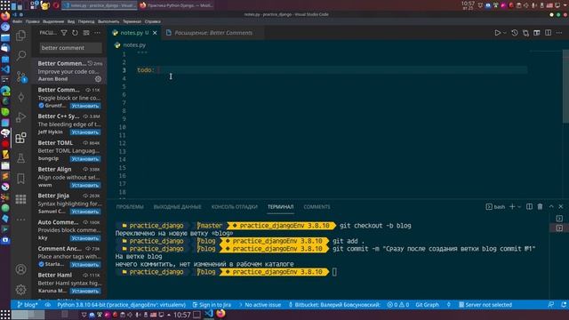Open the Extensions view icon
Screen dimensions: 569x320
[21, 138]
